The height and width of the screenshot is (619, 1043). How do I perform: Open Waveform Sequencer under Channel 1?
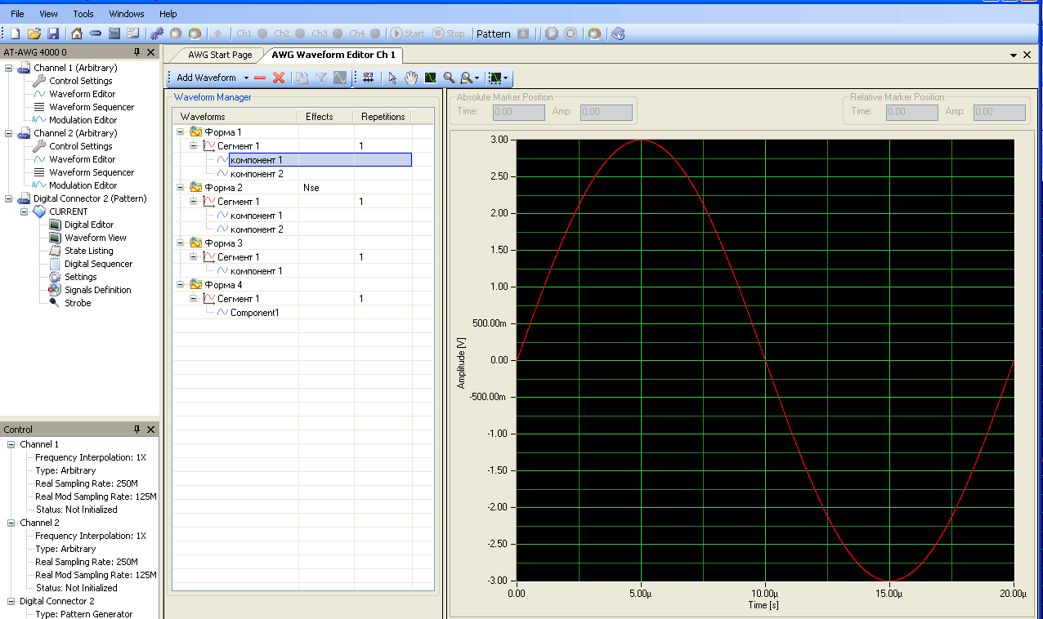(x=91, y=107)
